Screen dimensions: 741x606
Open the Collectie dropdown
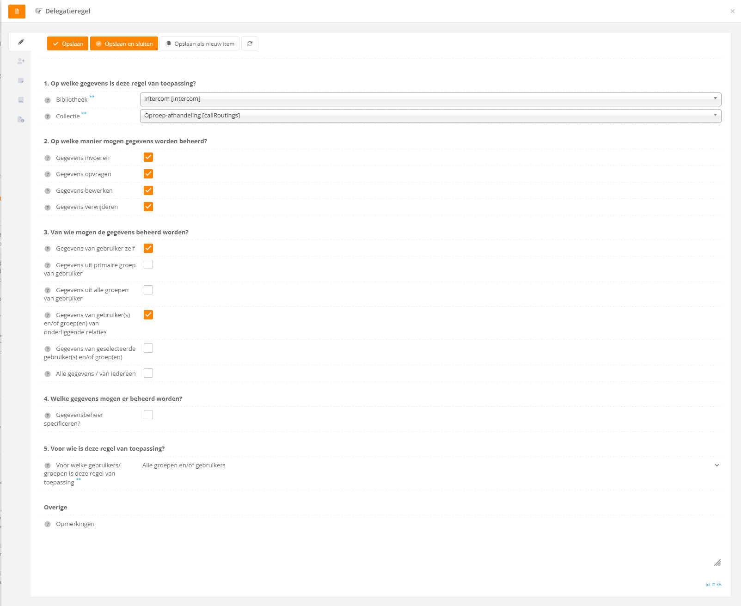[x=430, y=116]
